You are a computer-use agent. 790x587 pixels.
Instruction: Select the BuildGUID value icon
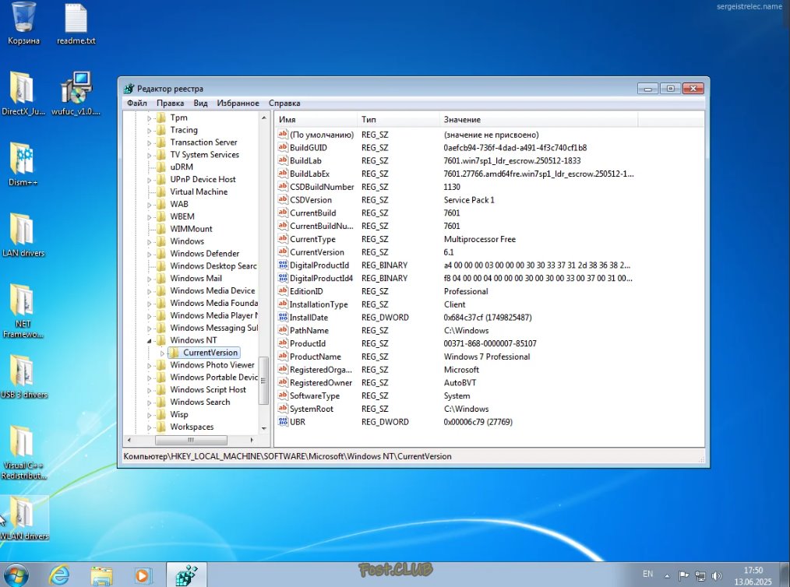[283, 147]
